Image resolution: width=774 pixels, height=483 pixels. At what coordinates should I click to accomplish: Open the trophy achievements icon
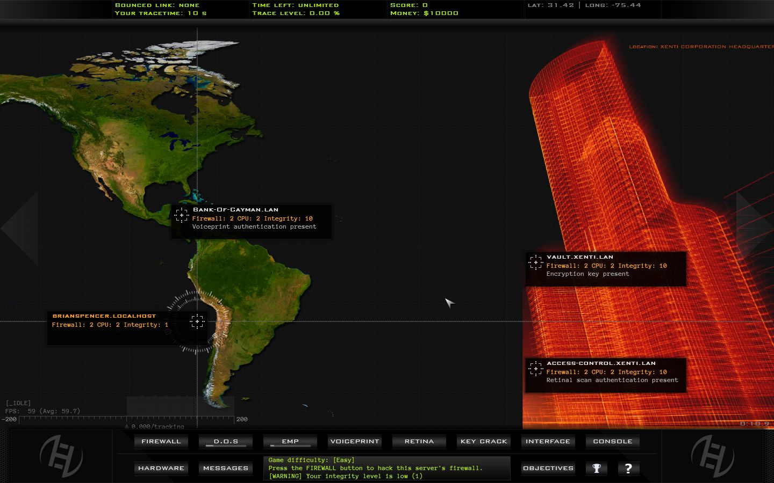pos(597,469)
